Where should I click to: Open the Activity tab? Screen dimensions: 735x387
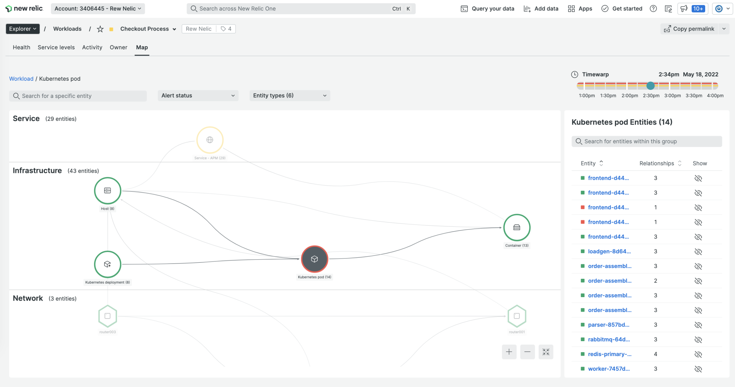92,47
